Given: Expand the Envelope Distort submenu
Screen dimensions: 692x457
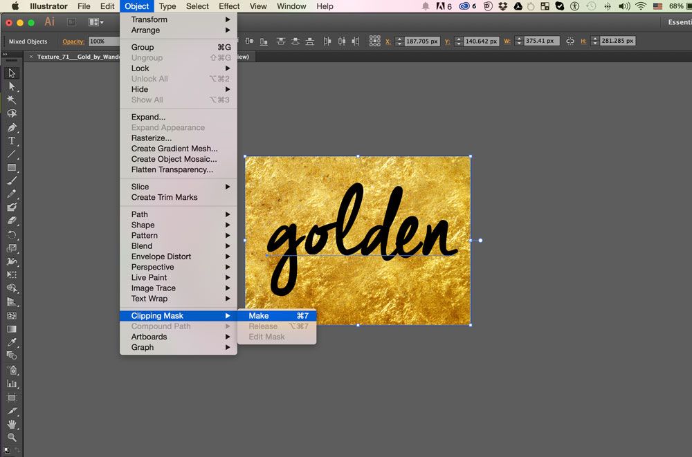Looking at the screenshot, I should click(x=179, y=257).
